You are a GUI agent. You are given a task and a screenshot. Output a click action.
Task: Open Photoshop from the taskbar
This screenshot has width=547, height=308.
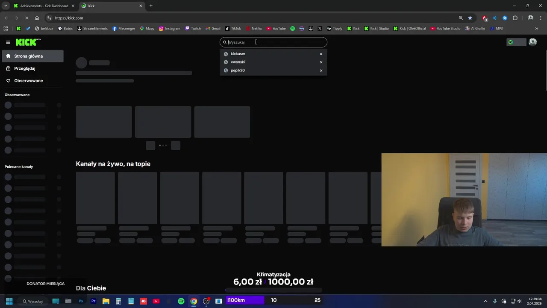coord(81,301)
